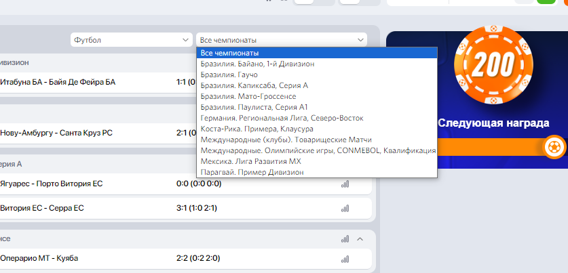
Task: Click score 3:1 (1:0 2:1)
Action: click(x=197, y=208)
